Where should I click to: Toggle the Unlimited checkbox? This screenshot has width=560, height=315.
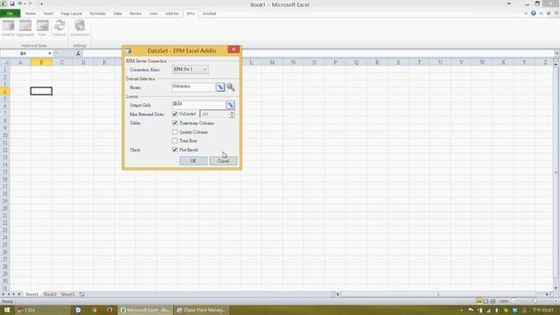point(175,114)
